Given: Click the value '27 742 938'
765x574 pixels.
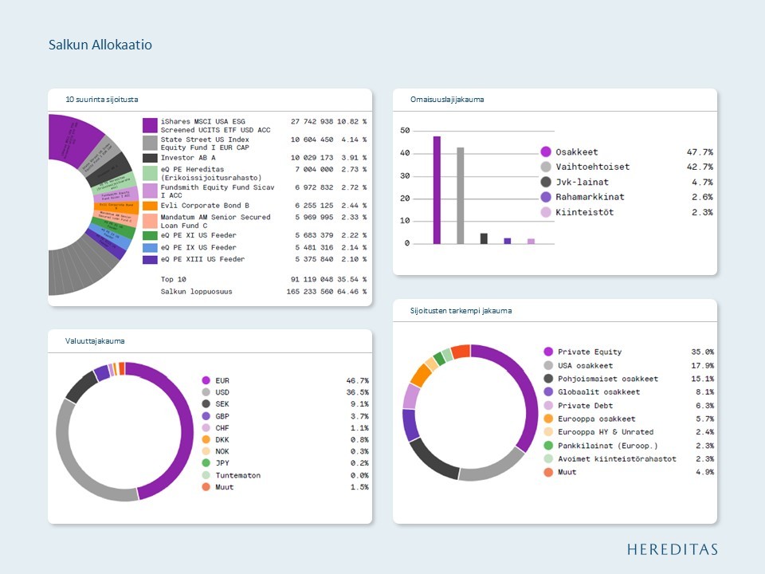Looking at the screenshot, I should [x=312, y=121].
